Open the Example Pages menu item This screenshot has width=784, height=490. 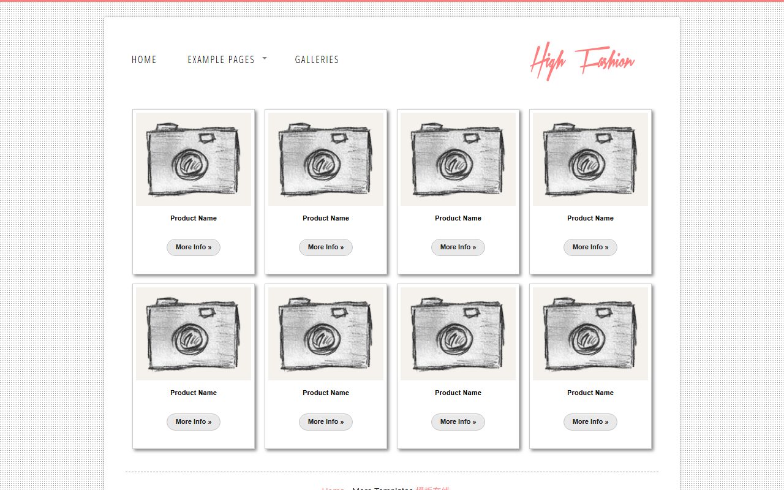221,59
